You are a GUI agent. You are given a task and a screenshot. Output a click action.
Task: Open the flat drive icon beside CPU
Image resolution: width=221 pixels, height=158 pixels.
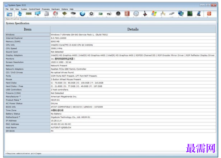coord(73,14)
